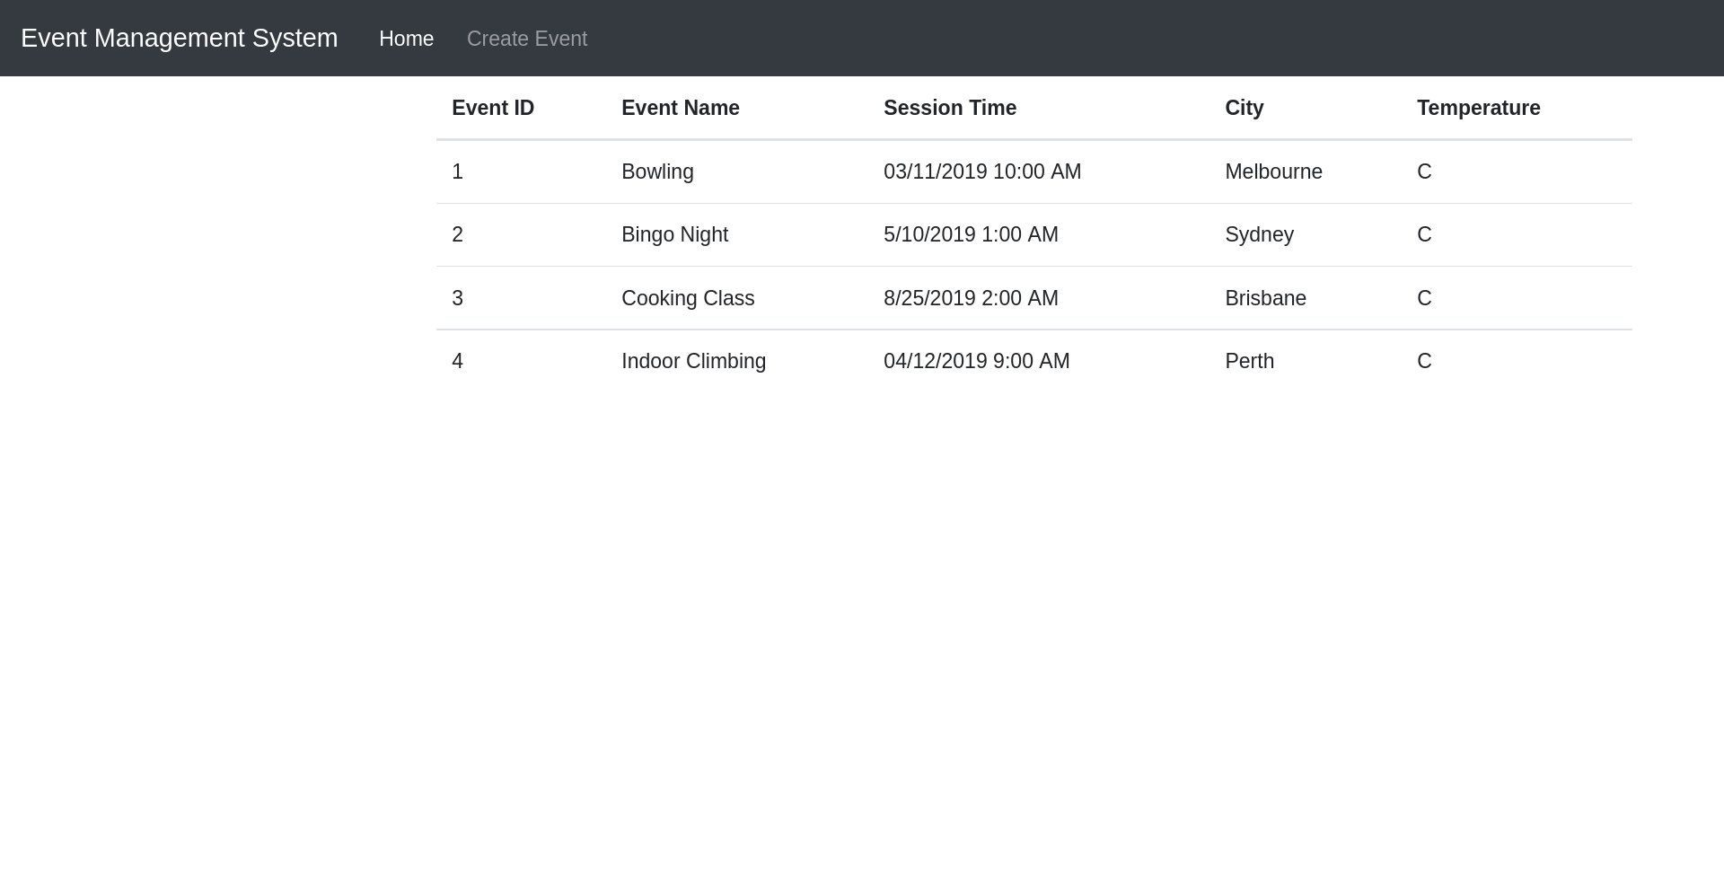This screenshot has width=1724, height=879.
Task: Click the Bingo Night event name
Action: (675, 234)
